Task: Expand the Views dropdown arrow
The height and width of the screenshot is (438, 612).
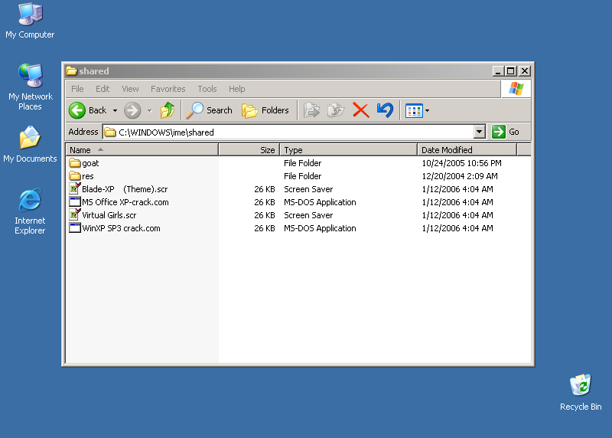Action: click(428, 111)
